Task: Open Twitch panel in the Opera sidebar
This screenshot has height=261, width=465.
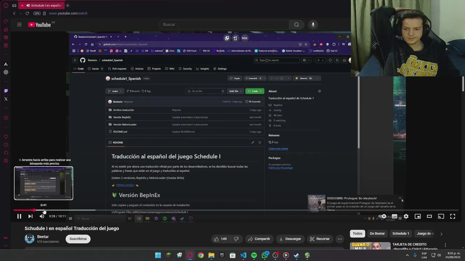Action: pos(6,91)
